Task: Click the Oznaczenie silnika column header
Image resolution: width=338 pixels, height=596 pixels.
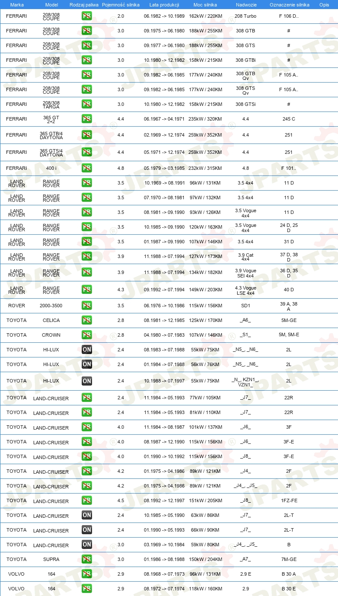Action: pyautogui.click(x=289, y=4)
